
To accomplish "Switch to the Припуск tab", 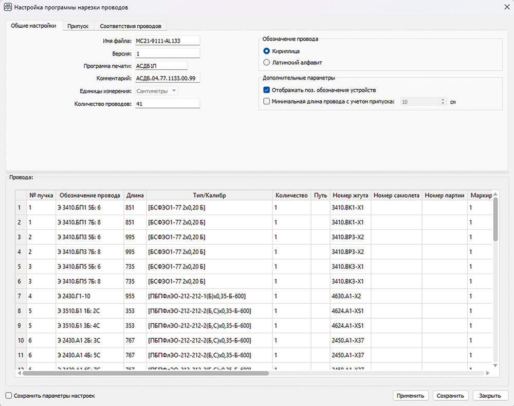I will 78,26.
